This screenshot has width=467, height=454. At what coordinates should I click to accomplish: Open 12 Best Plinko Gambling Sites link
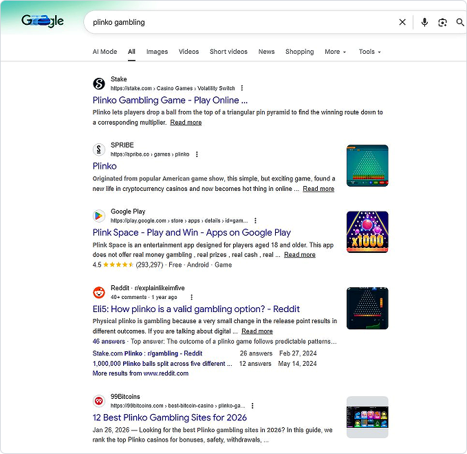(169, 417)
